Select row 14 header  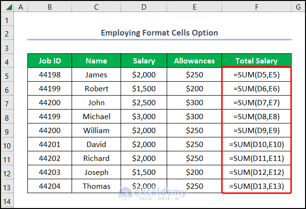coord(7,200)
